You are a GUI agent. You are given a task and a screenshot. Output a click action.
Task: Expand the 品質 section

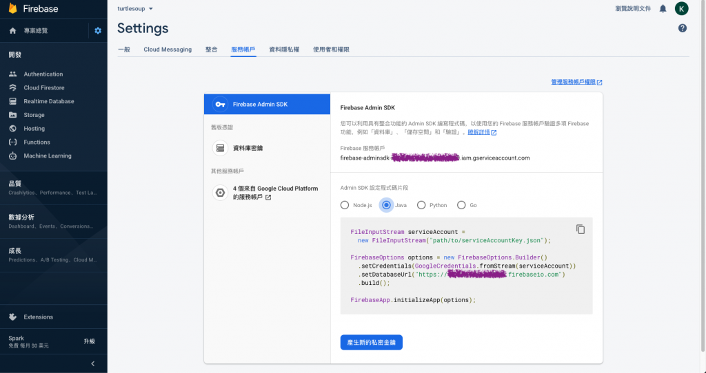[x=54, y=188]
